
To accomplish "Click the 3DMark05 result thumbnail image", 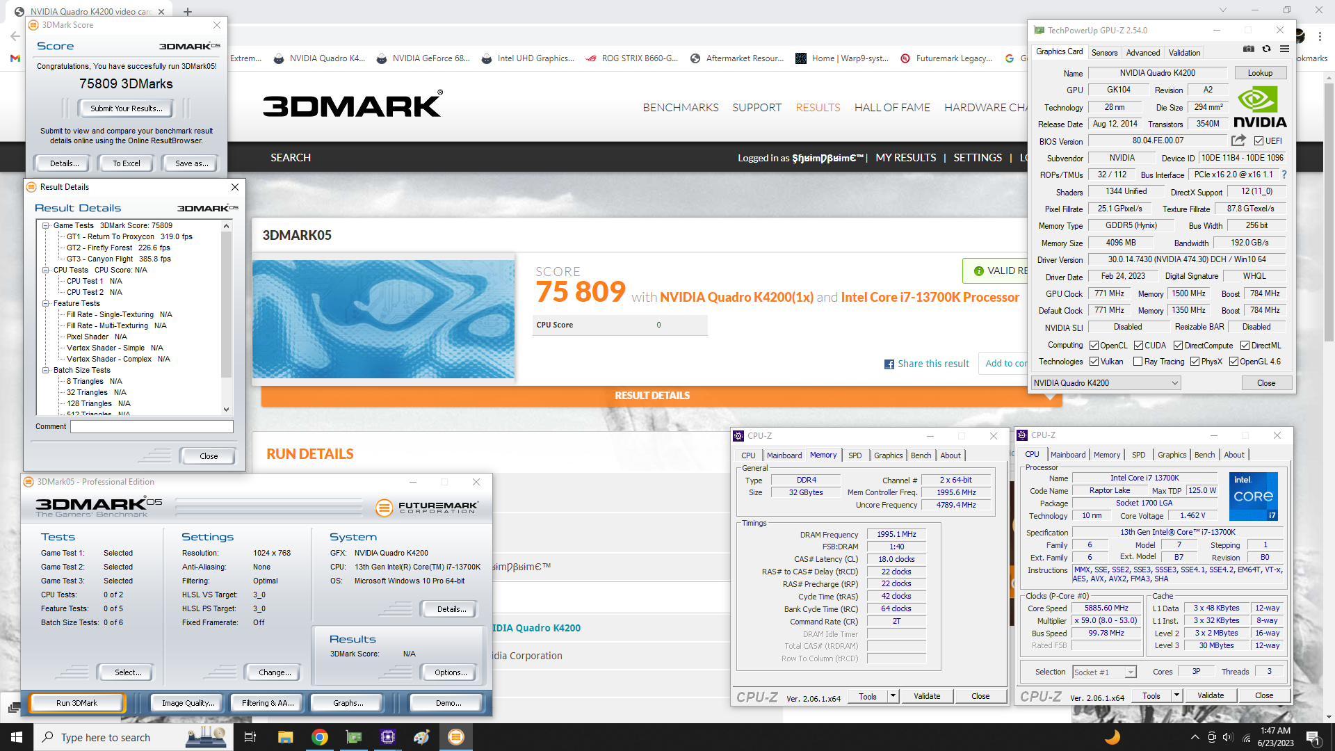I will 383,319.
